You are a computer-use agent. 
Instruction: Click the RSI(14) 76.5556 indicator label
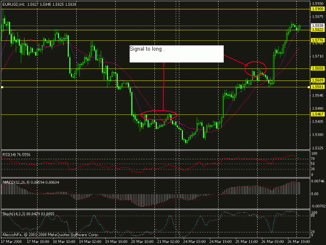coord(16,155)
